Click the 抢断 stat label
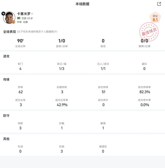Screen dimensions: 165x168 pyautogui.click(x=20, y=123)
